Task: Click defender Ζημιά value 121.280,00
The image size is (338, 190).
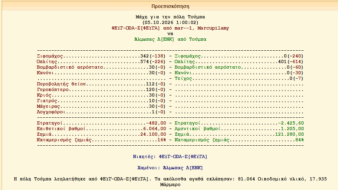Action: click(289, 134)
